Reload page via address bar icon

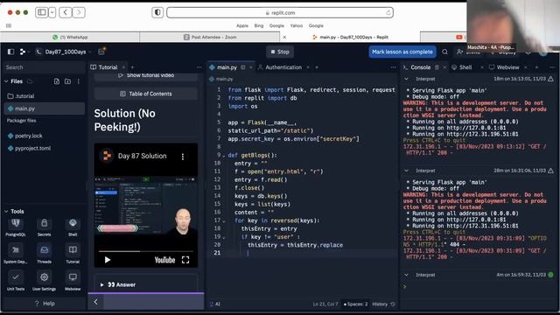[x=388, y=13]
